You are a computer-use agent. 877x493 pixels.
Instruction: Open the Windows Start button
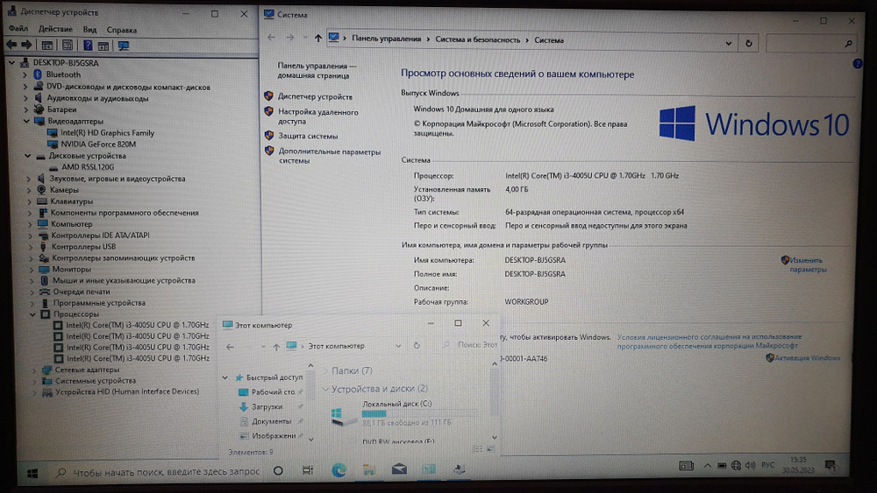(x=32, y=474)
